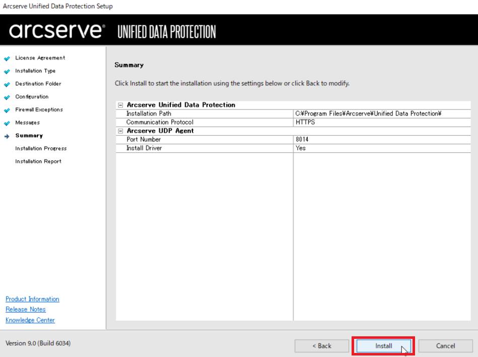
Task: Open the Release Notes link
Action: 26,310
